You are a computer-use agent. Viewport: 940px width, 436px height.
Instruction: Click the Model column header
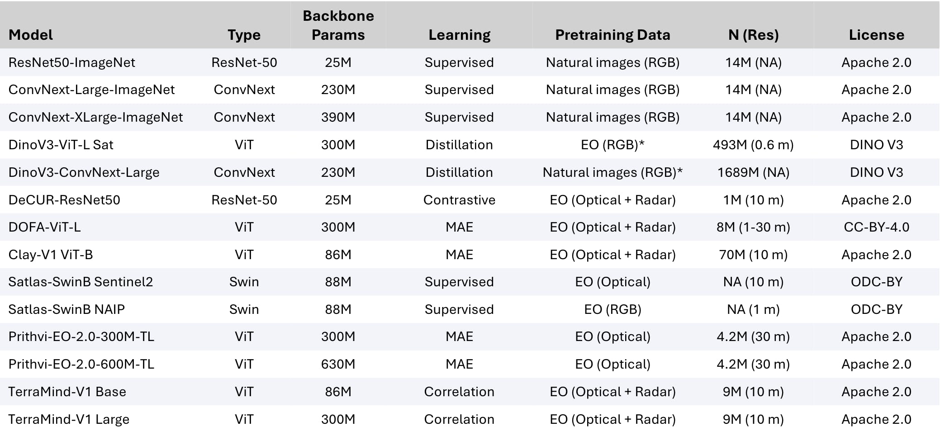31,35
